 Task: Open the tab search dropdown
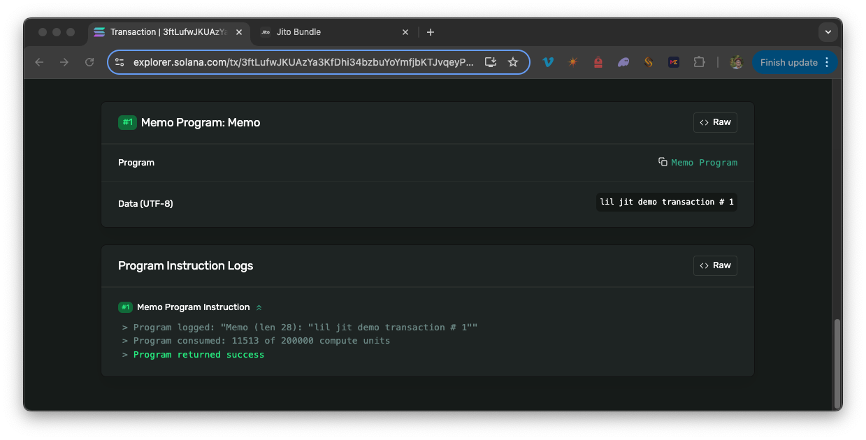(x=828, y=32)
